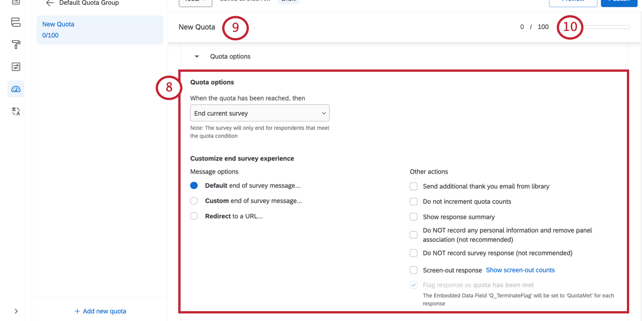
Task: Check Show response summary box
Action: (x=414, y=217)
